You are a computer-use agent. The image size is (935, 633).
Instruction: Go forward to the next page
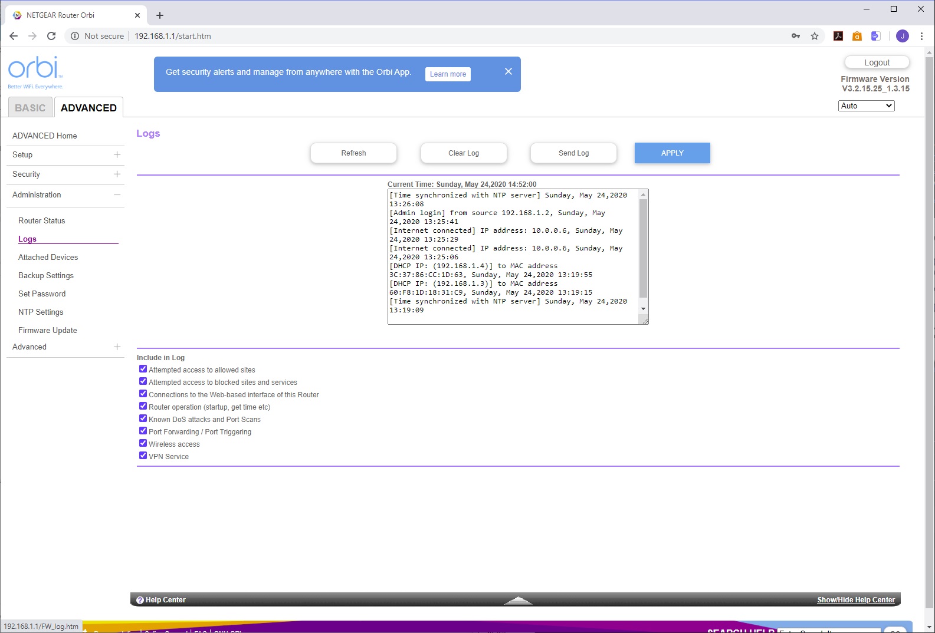click(x=32, y=36)
